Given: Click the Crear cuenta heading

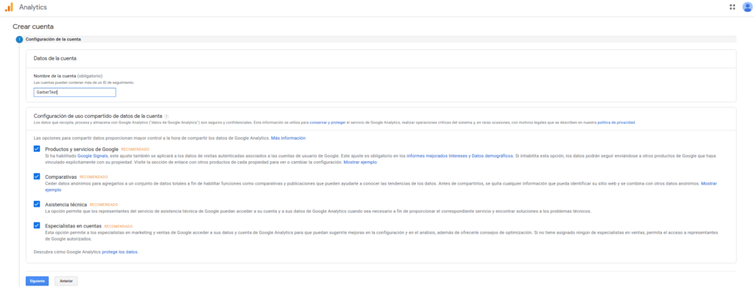Looking at the screenshot, I should [x=33, y=26].
